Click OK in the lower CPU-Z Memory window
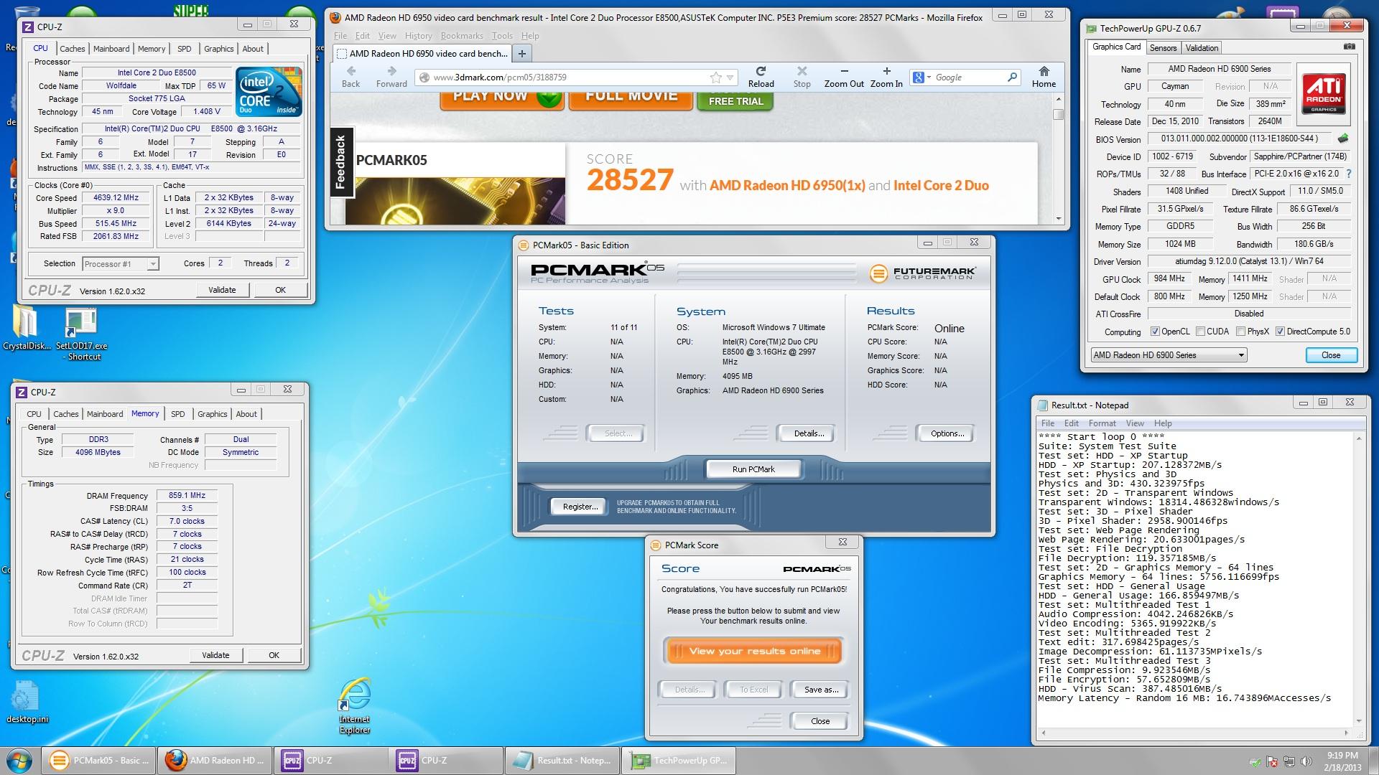Image resolution: width=1379 pixels, height=775 pixels. 274,655
